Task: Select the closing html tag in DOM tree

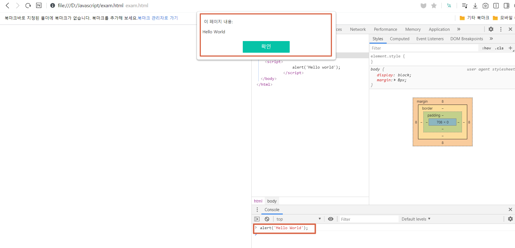Action: [264, 84]
